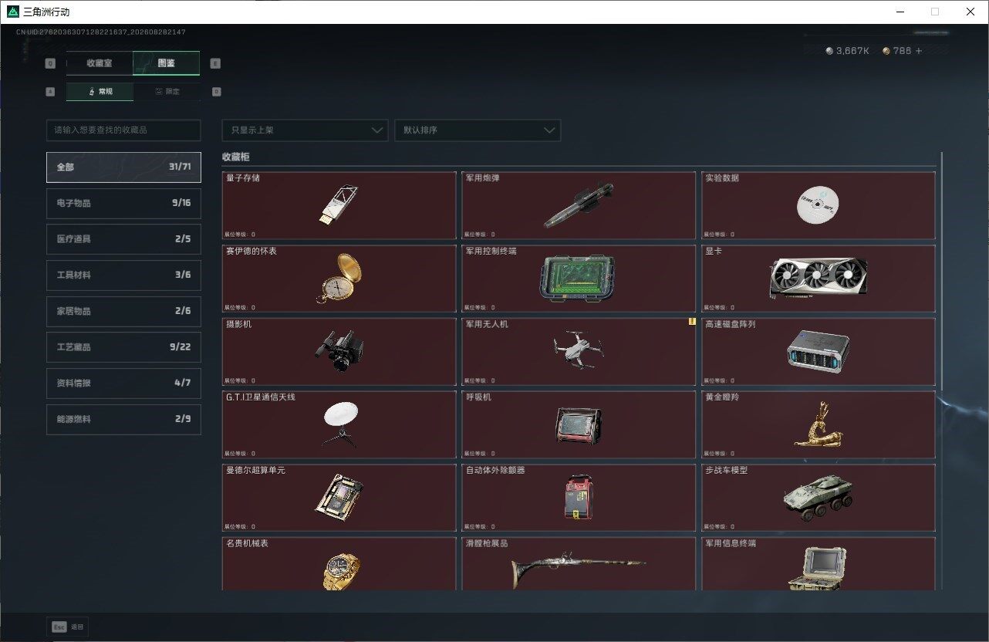Click the collection list vertical scrollbar
The width and height of the screenshot is (989, 642).
click(x=941, y=270)
